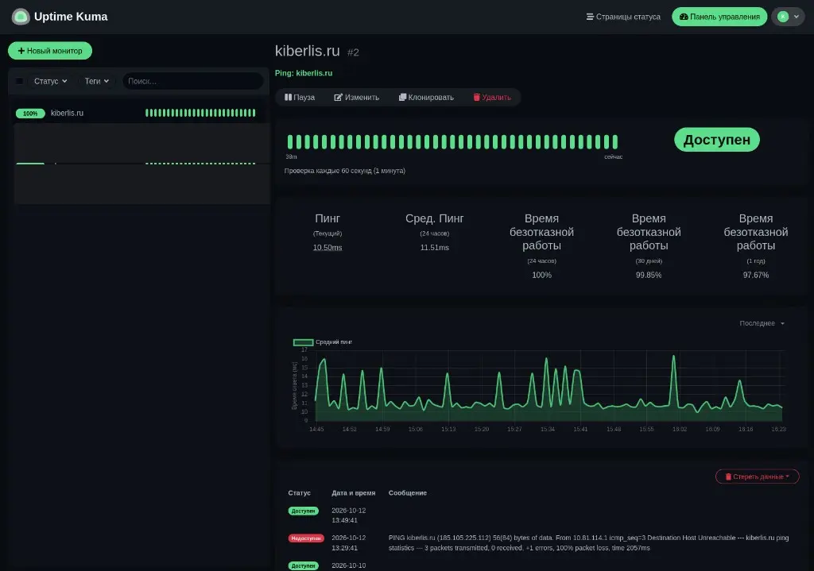Screen dimensions: 814x571
Task: Click the Доступен status badge at top
Action: coord(716,140)
